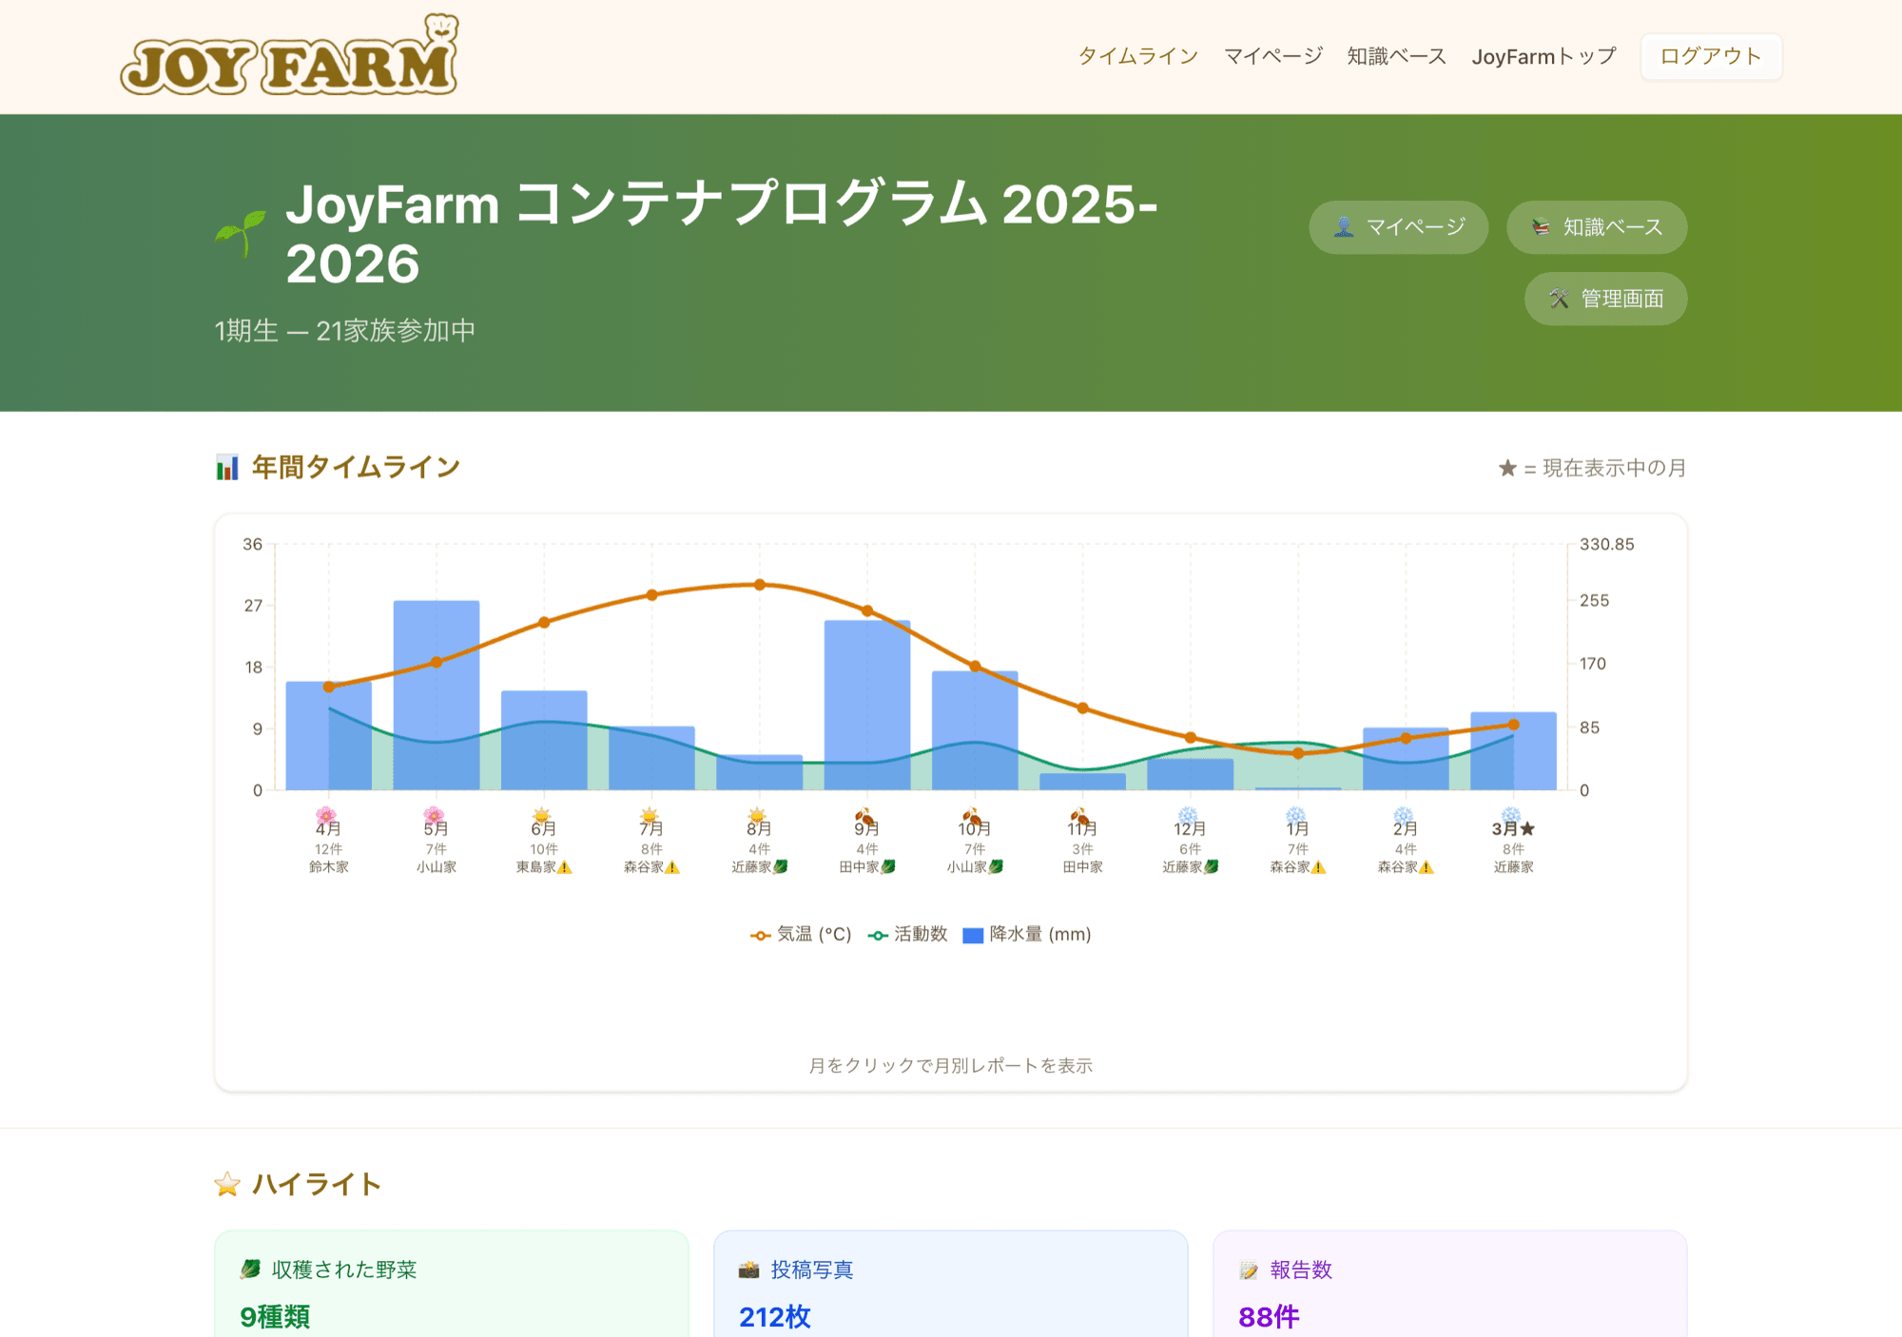Open タイムライン in top navigation
Screen dimensions: 1902x1337
(1137, 56)
